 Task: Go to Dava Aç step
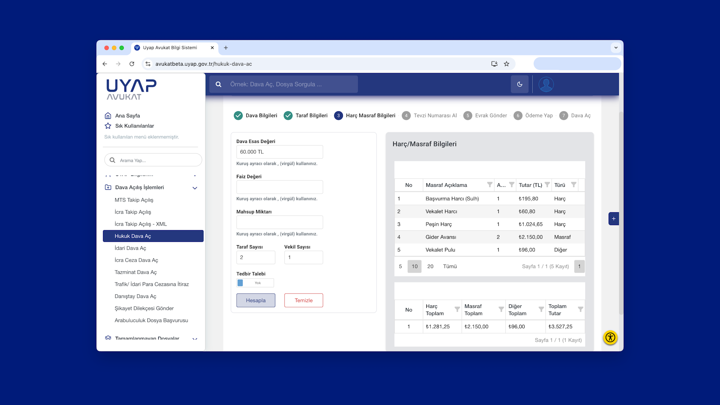[x=575, y=115]
